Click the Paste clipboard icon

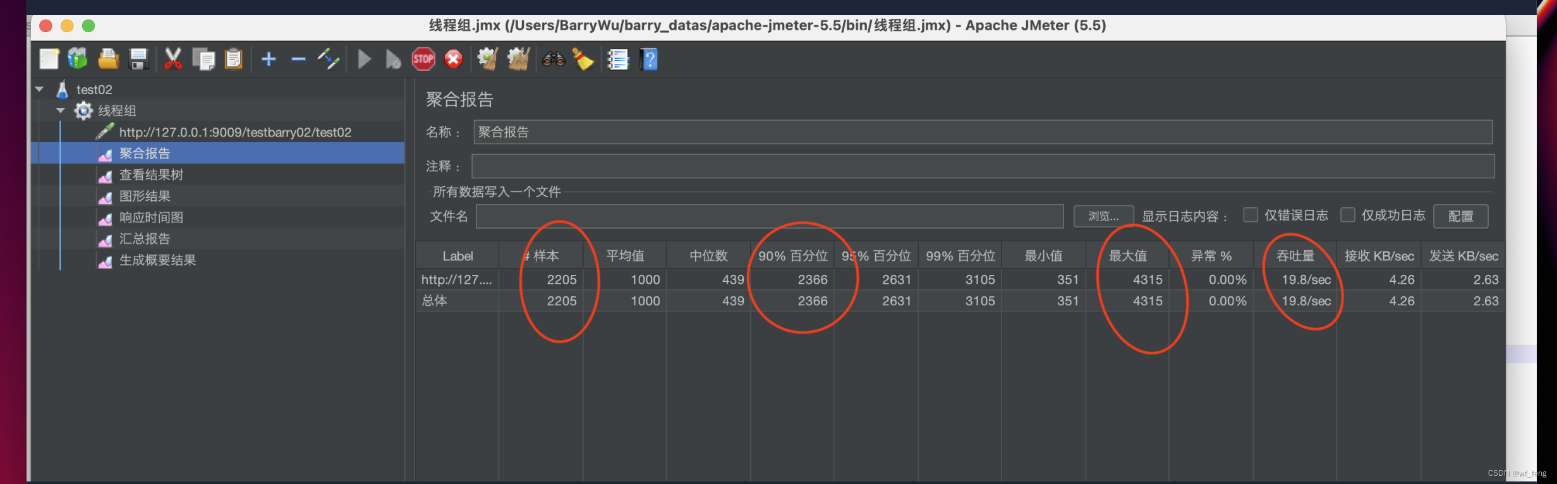click(234, 59)
